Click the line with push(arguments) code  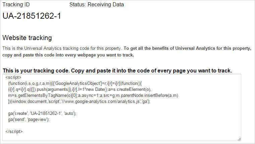[x=80, y=90]
